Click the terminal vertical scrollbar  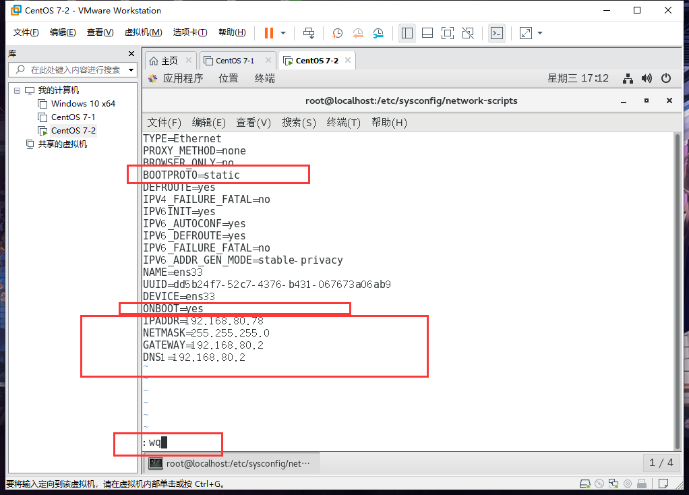[x=677, y=290]
